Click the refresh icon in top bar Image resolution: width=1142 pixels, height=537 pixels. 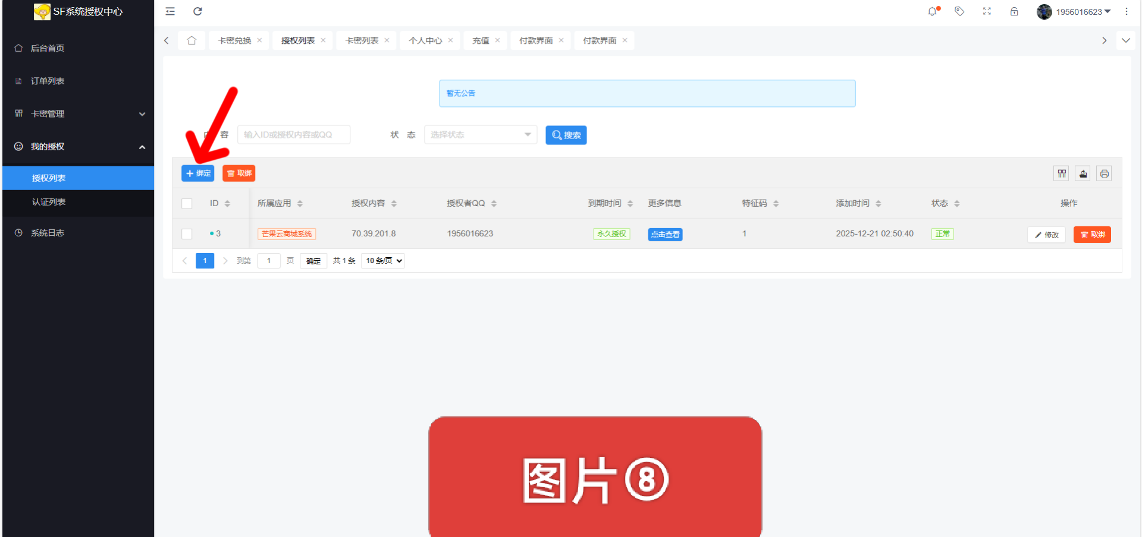[197, 11]
